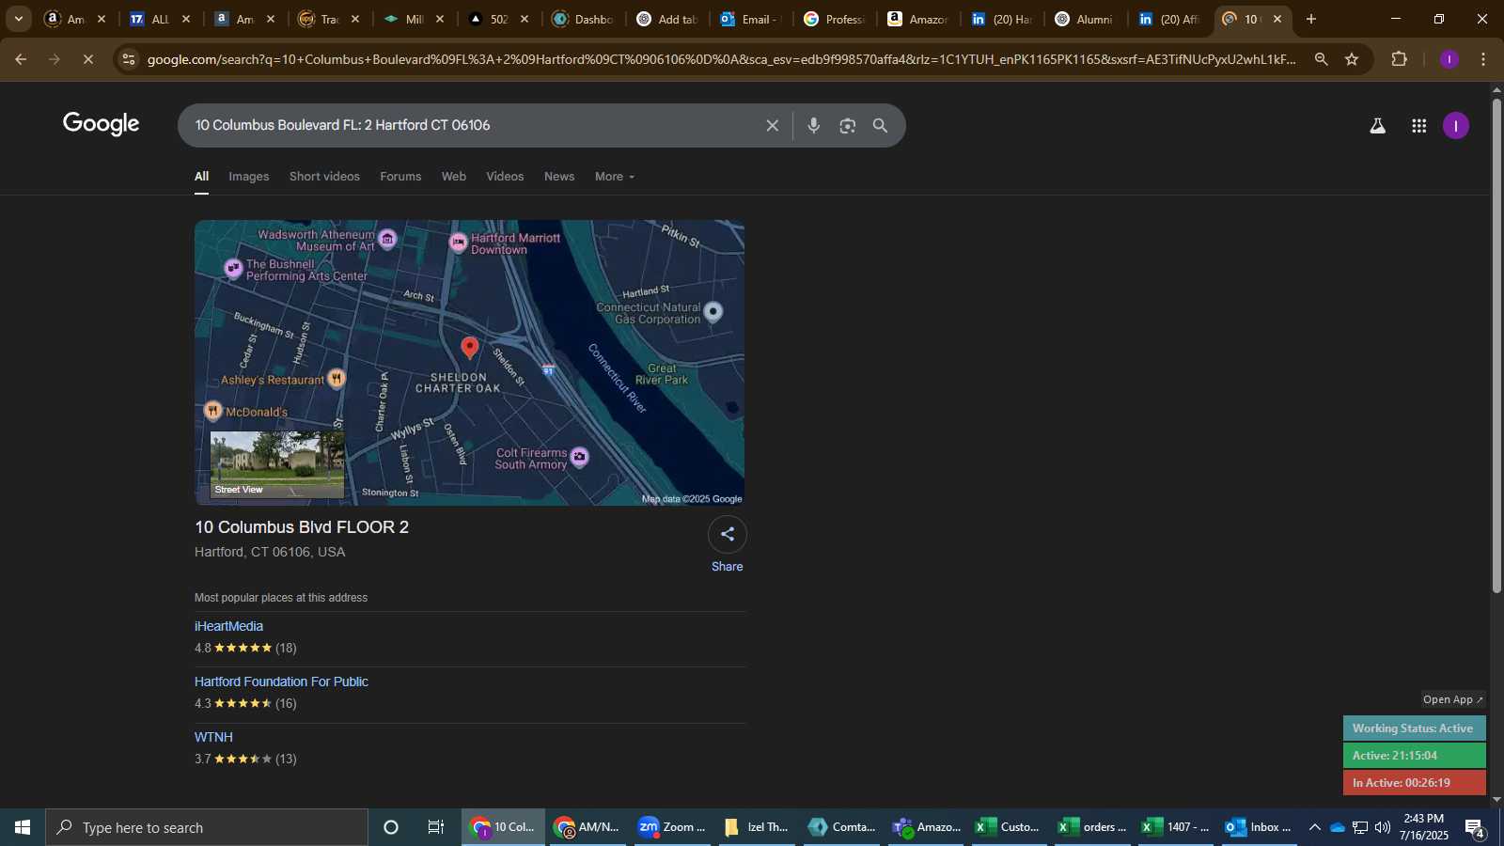Click the volume speaker tray icon
The height and width of the screenshot is (846, 1504).
coord(1383,827)
